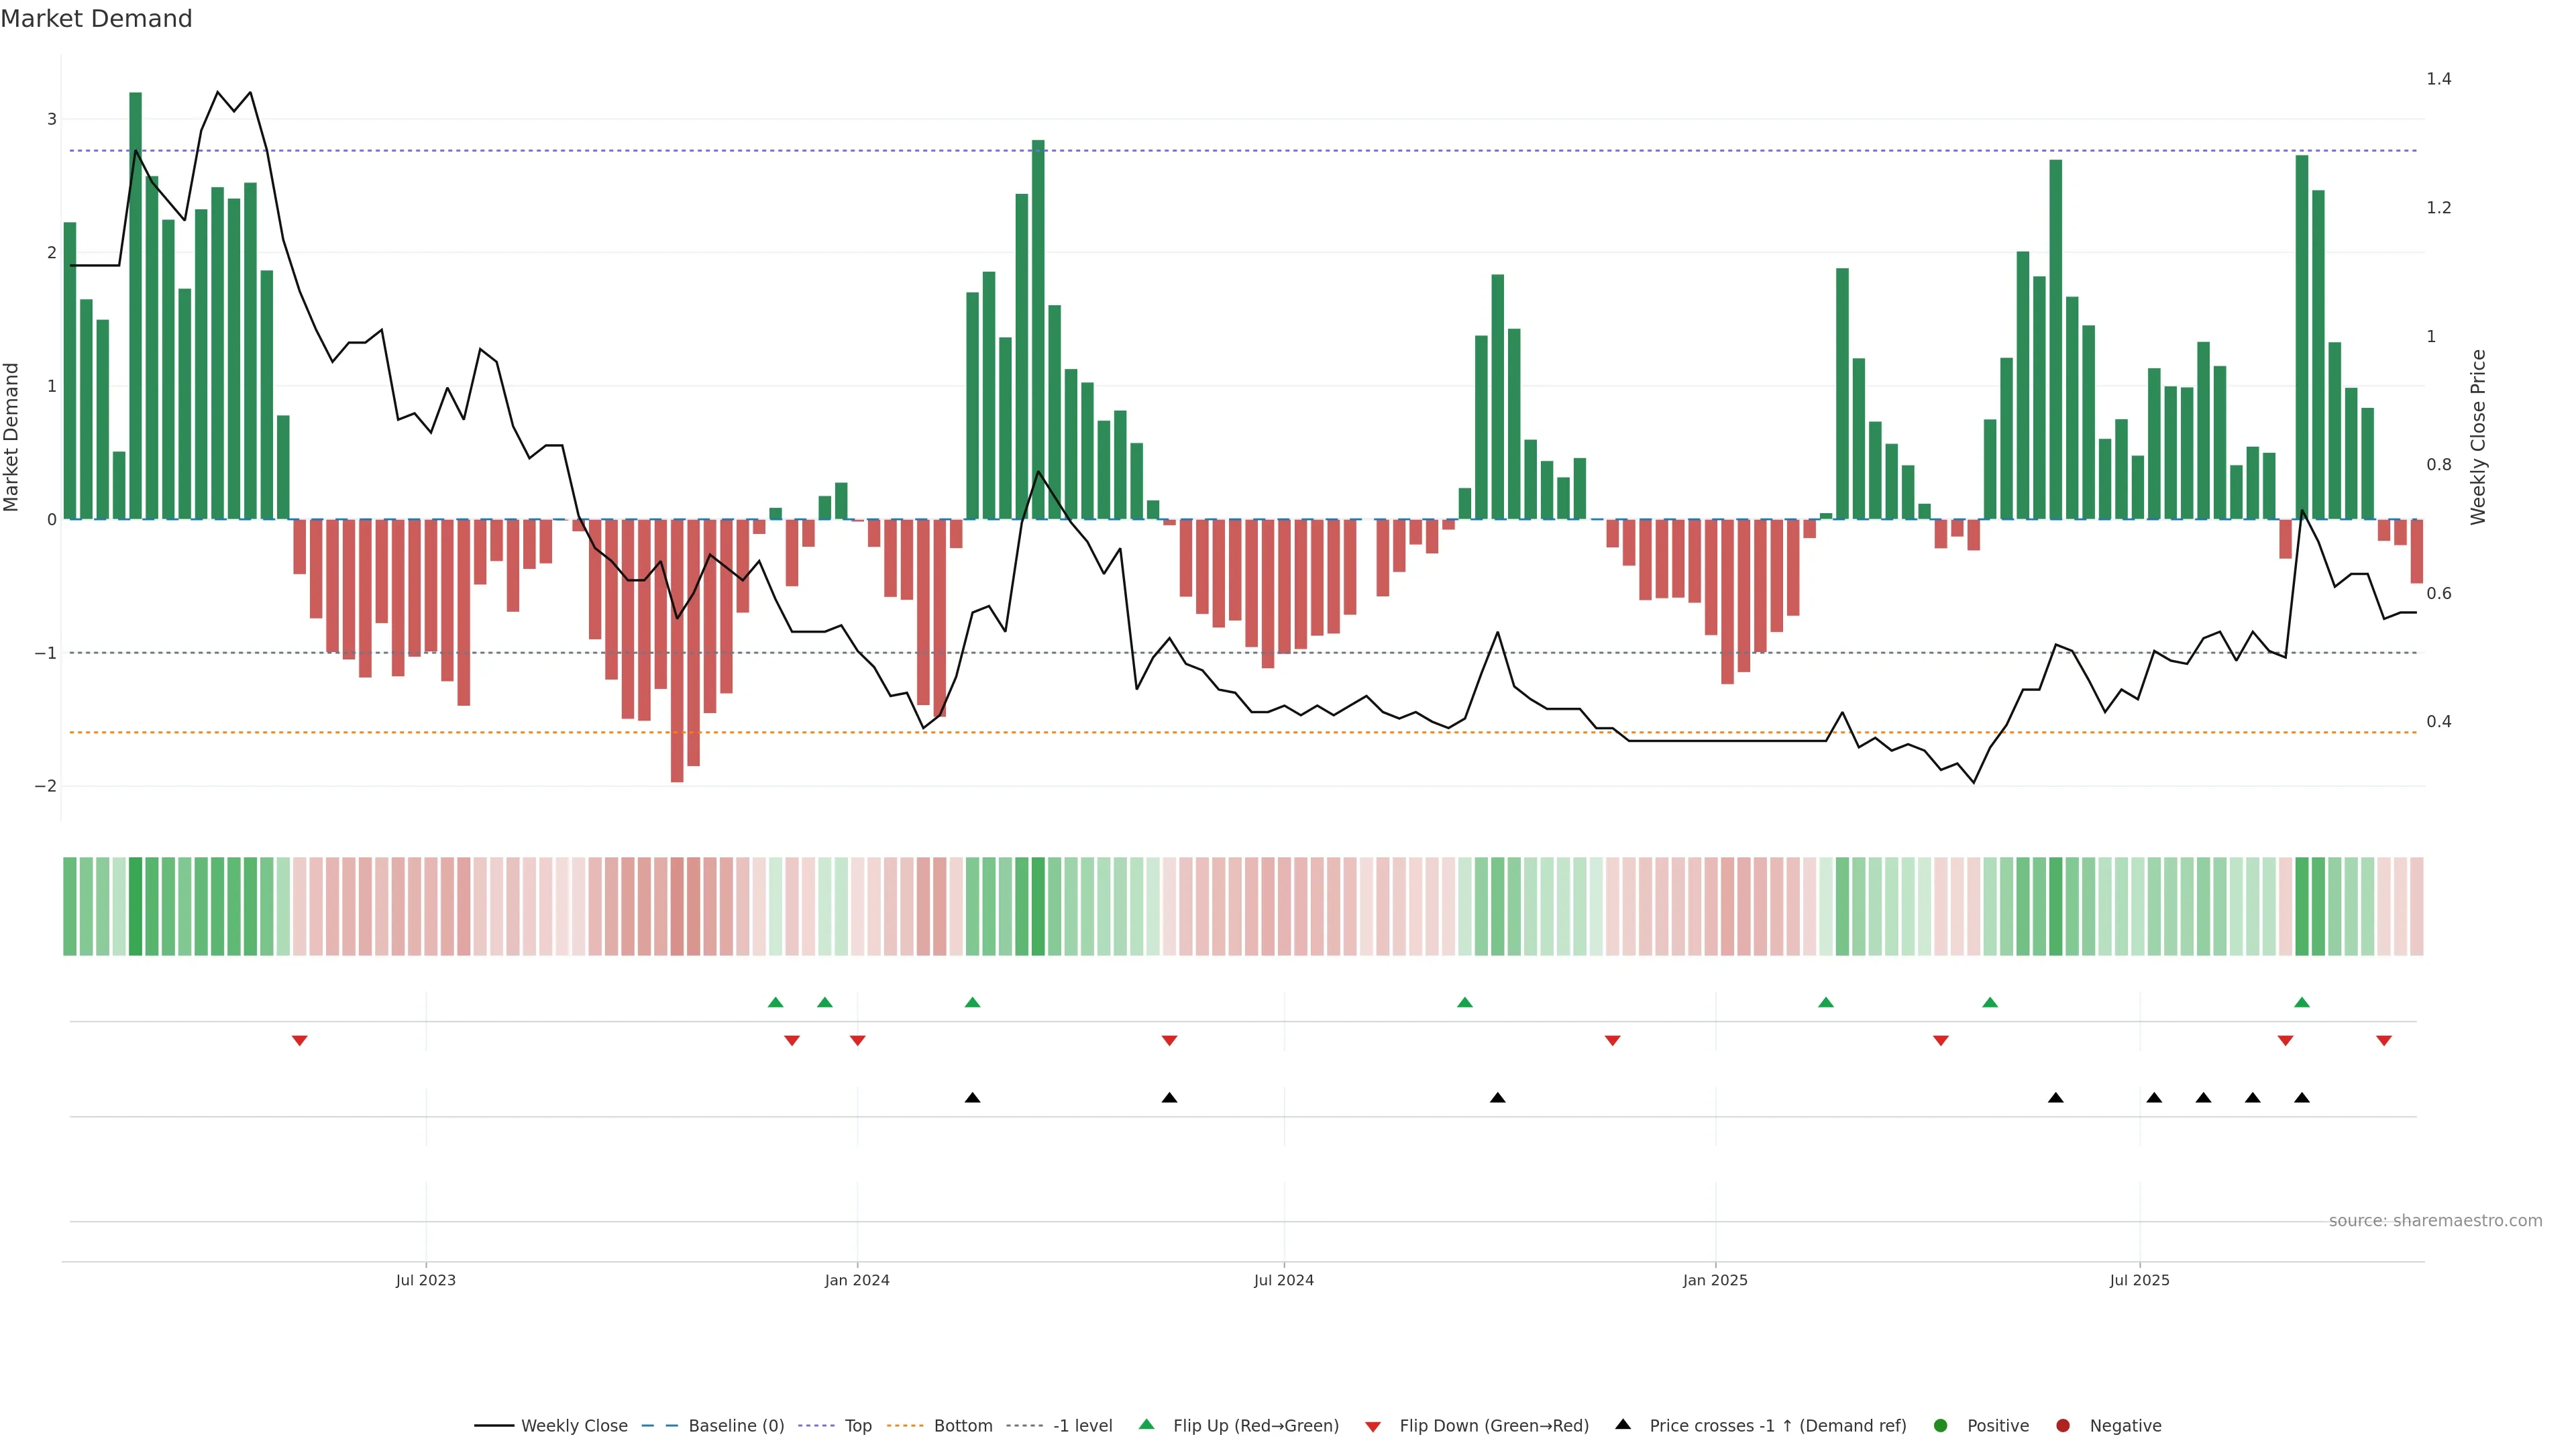Viewport: 2576px width, 1449px height.
Task: Click the Jan 2024 axis label
Action: pos(857,1280)
